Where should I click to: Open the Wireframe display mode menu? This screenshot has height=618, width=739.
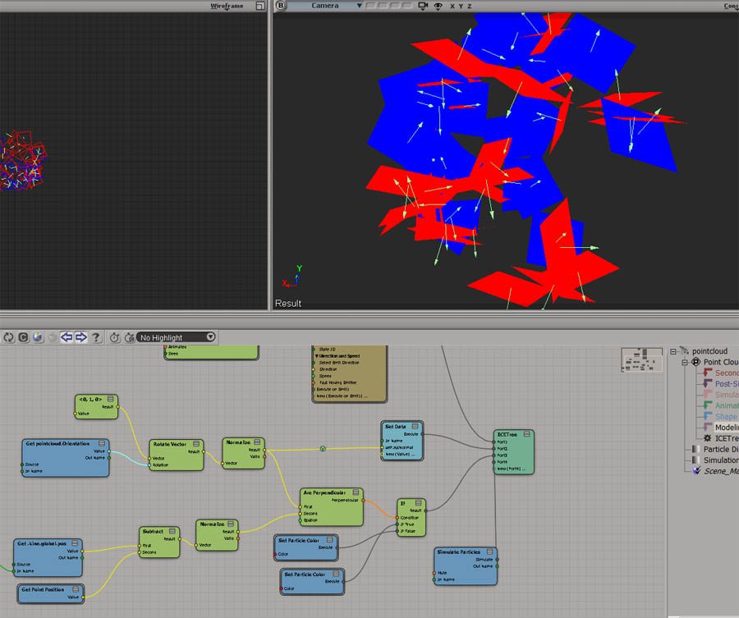[227, 6]
